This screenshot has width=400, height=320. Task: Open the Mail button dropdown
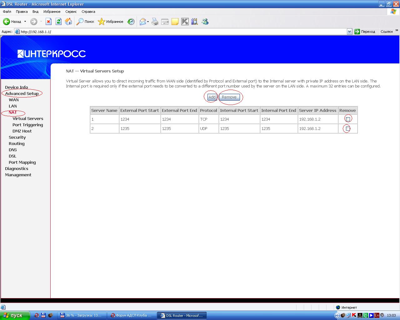tap(148, 22)
